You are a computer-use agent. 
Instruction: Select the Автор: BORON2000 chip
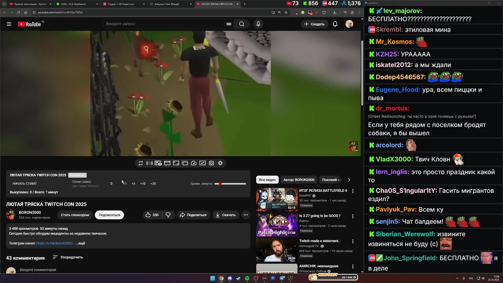299,180
